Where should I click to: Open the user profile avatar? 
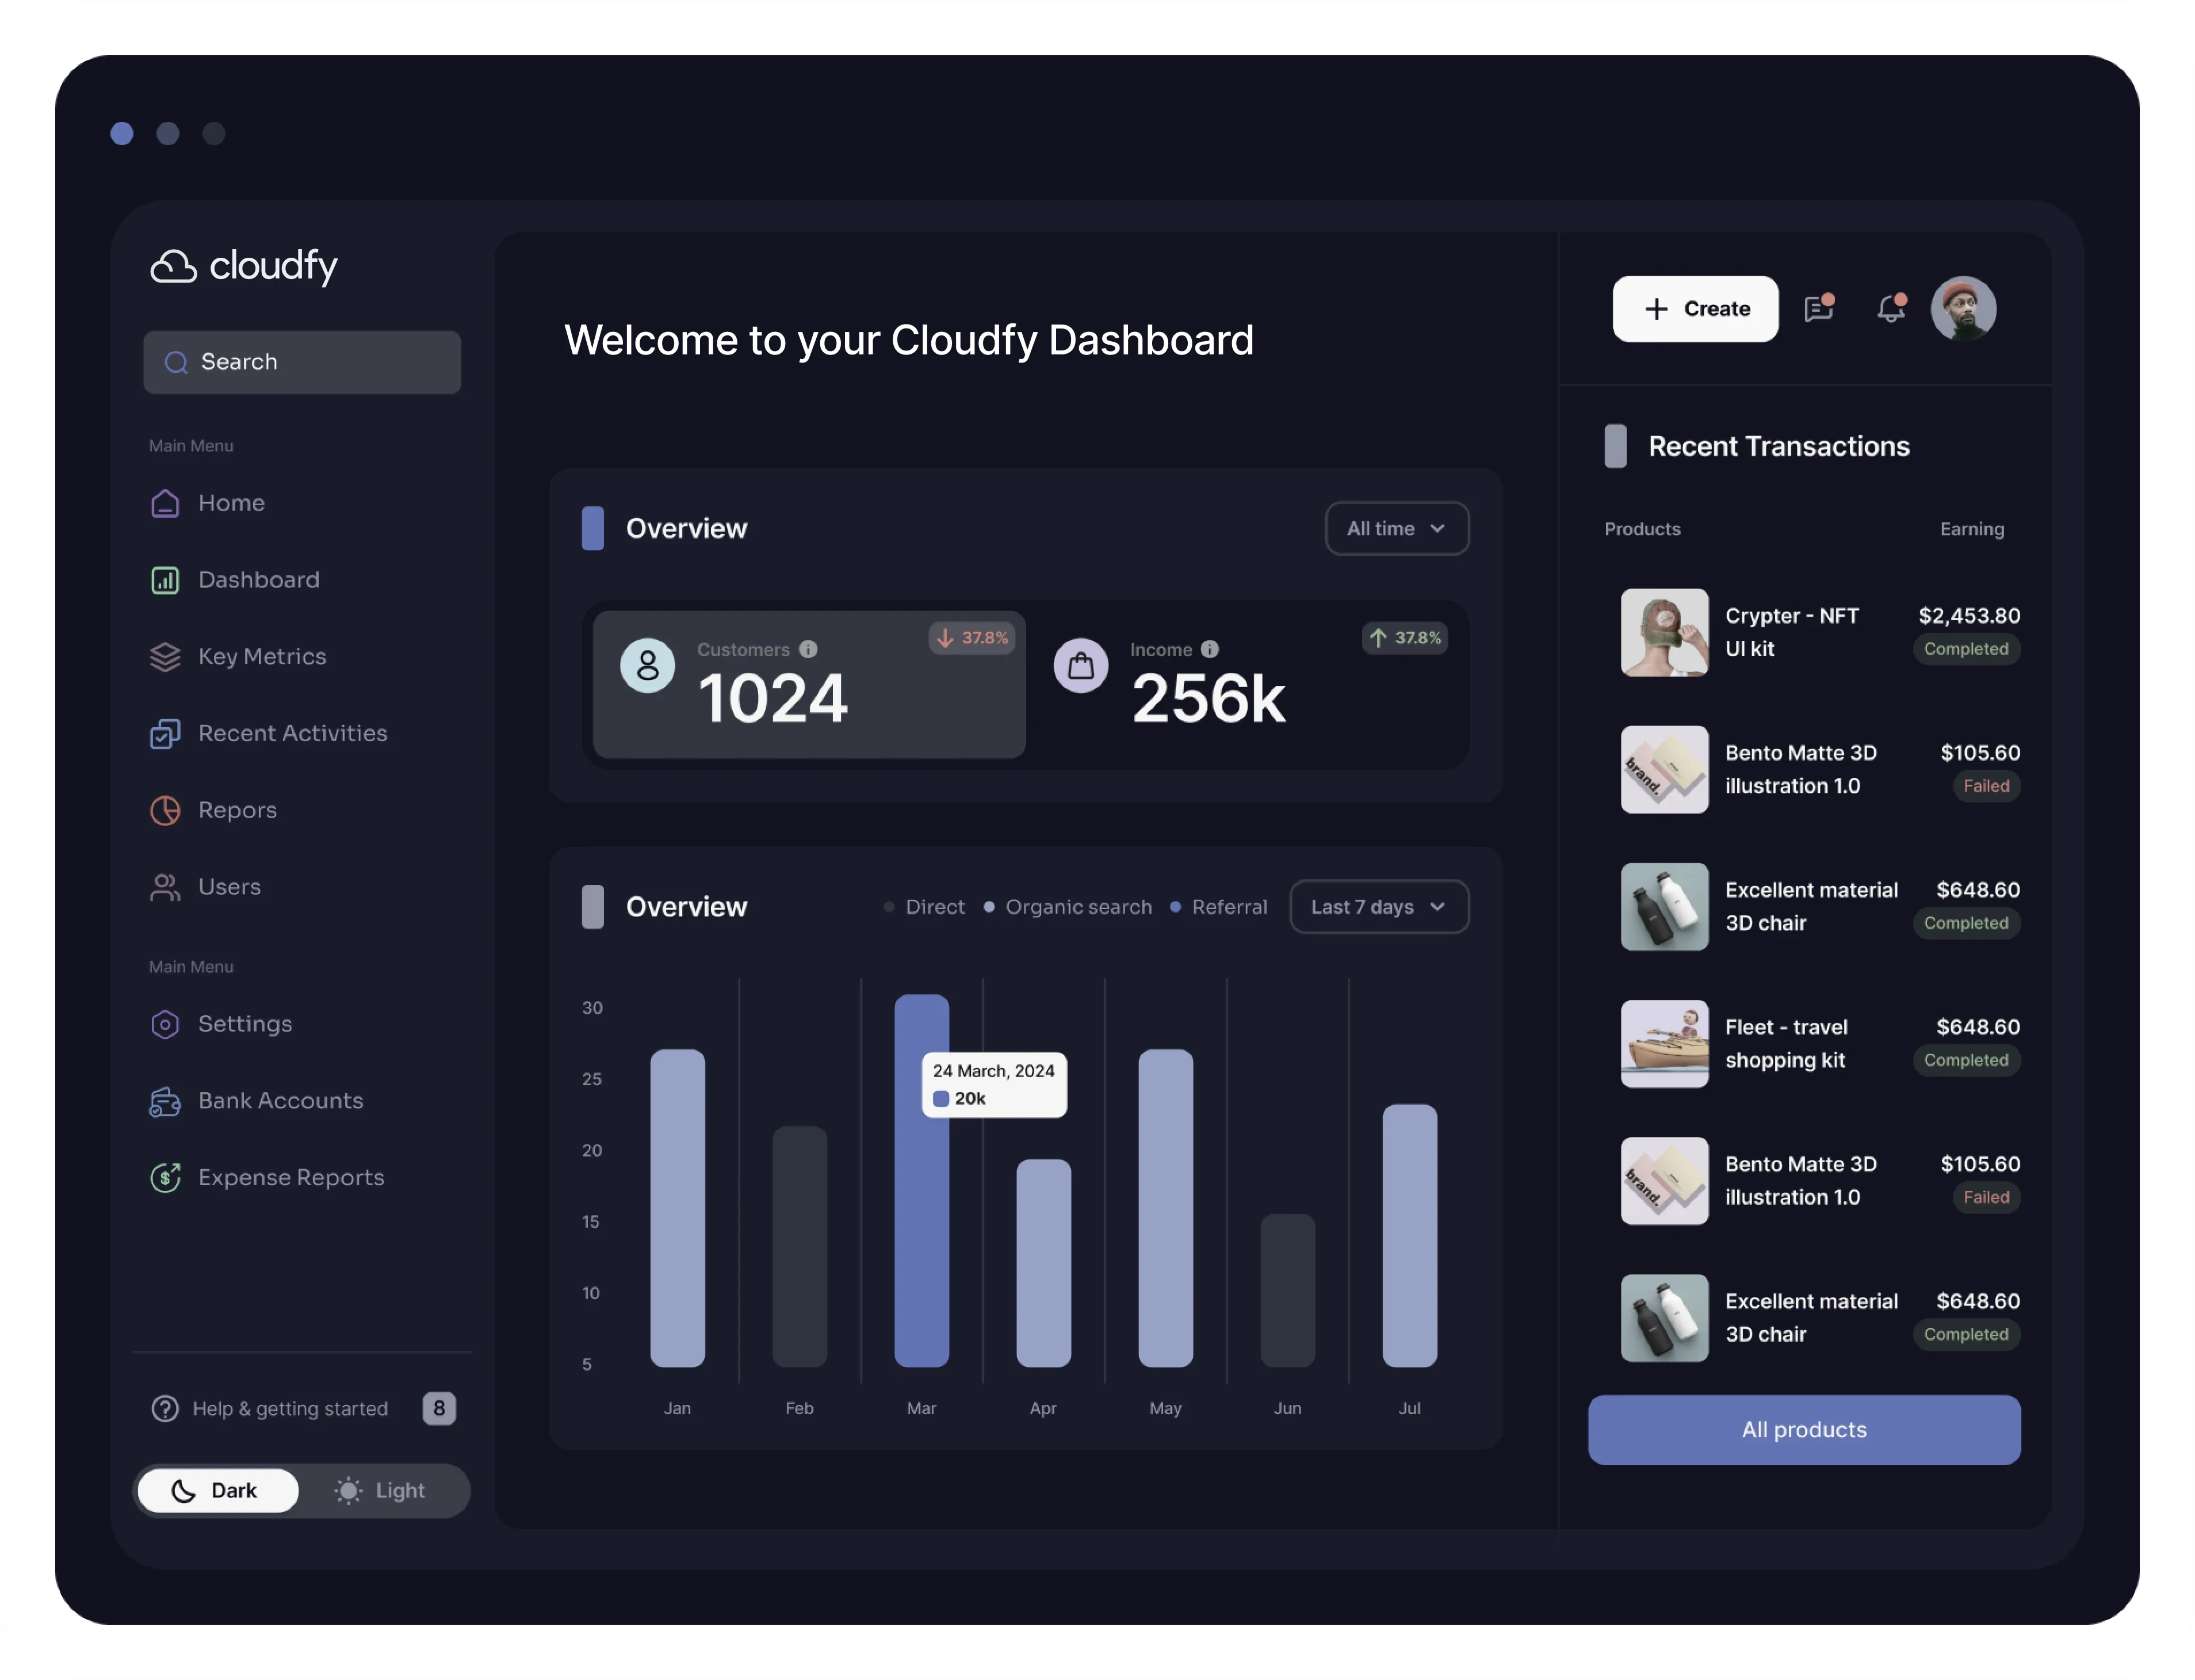(1963, 309)
